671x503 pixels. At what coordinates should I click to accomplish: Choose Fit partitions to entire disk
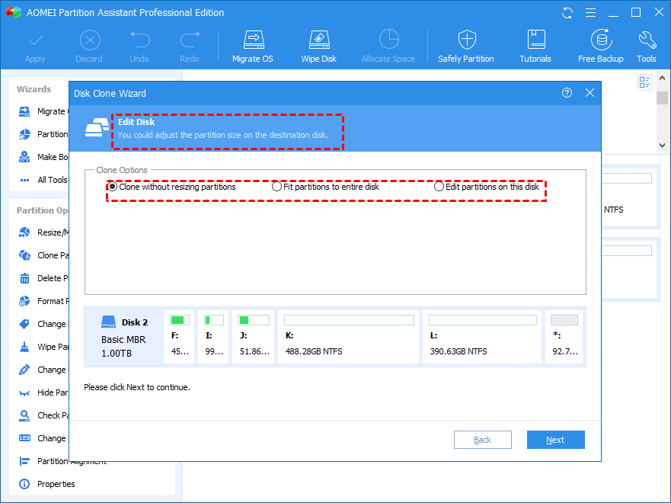click(277, 187)
